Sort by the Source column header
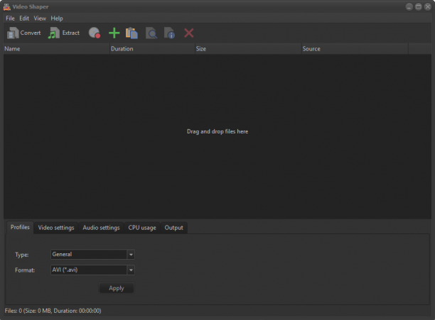 (x=355, y=49)
